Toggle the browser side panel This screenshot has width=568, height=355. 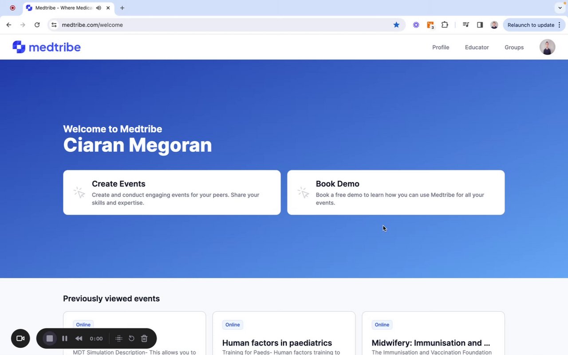[x=480, y=25]
